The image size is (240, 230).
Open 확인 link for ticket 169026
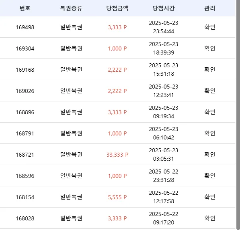point(210,91)
